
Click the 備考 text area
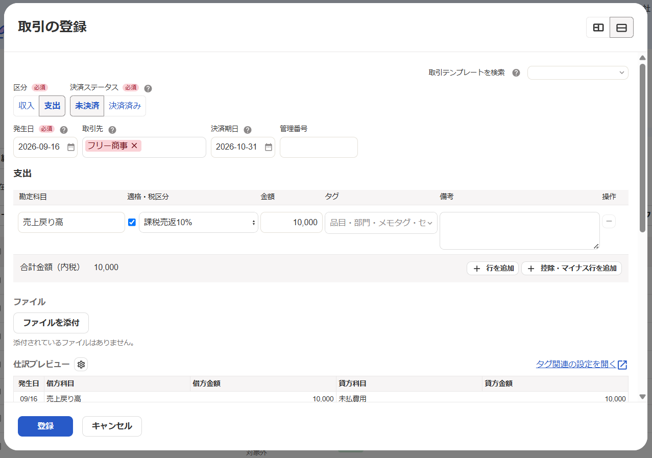520,231
